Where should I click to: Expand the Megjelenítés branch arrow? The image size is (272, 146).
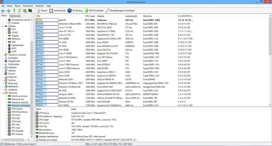click(3, 61)
